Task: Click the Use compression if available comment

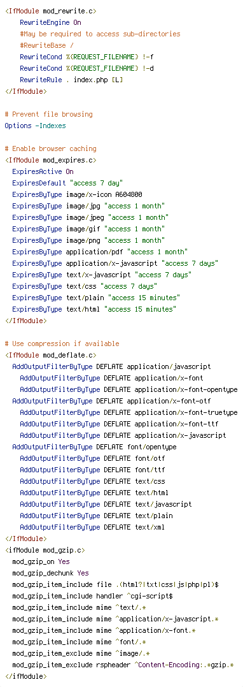Action: point(62,343)
